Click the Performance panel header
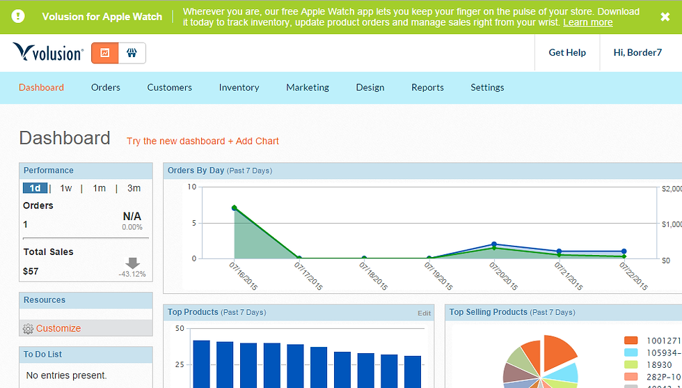Image resolution: width=682 pixels, height=388 pixels. [x=86, y=171]
